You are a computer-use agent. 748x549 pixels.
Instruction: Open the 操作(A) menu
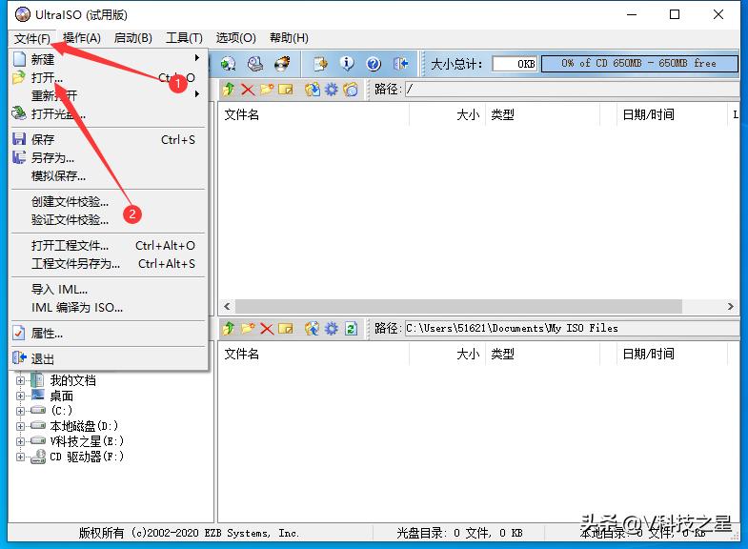82,38
